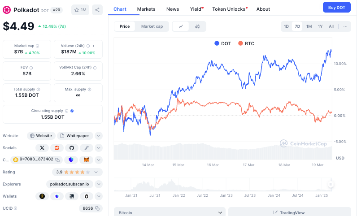Add Polkadot to watchlist via star button
The width and height of the screenshot is (357, 216).
point(80,10)
